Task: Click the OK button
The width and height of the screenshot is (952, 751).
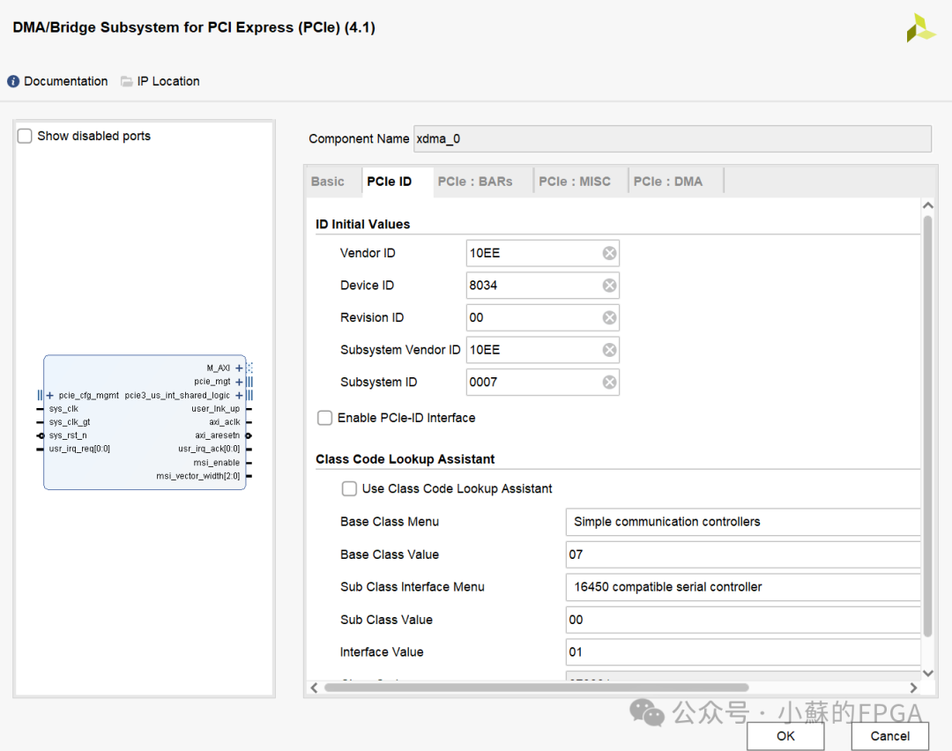Action: pyautogui.click(x=785, y=736)
